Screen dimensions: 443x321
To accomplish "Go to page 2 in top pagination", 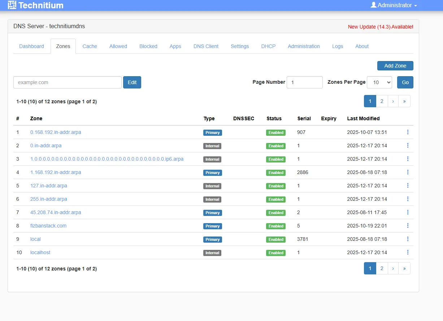I will click(x=382, y=101).
